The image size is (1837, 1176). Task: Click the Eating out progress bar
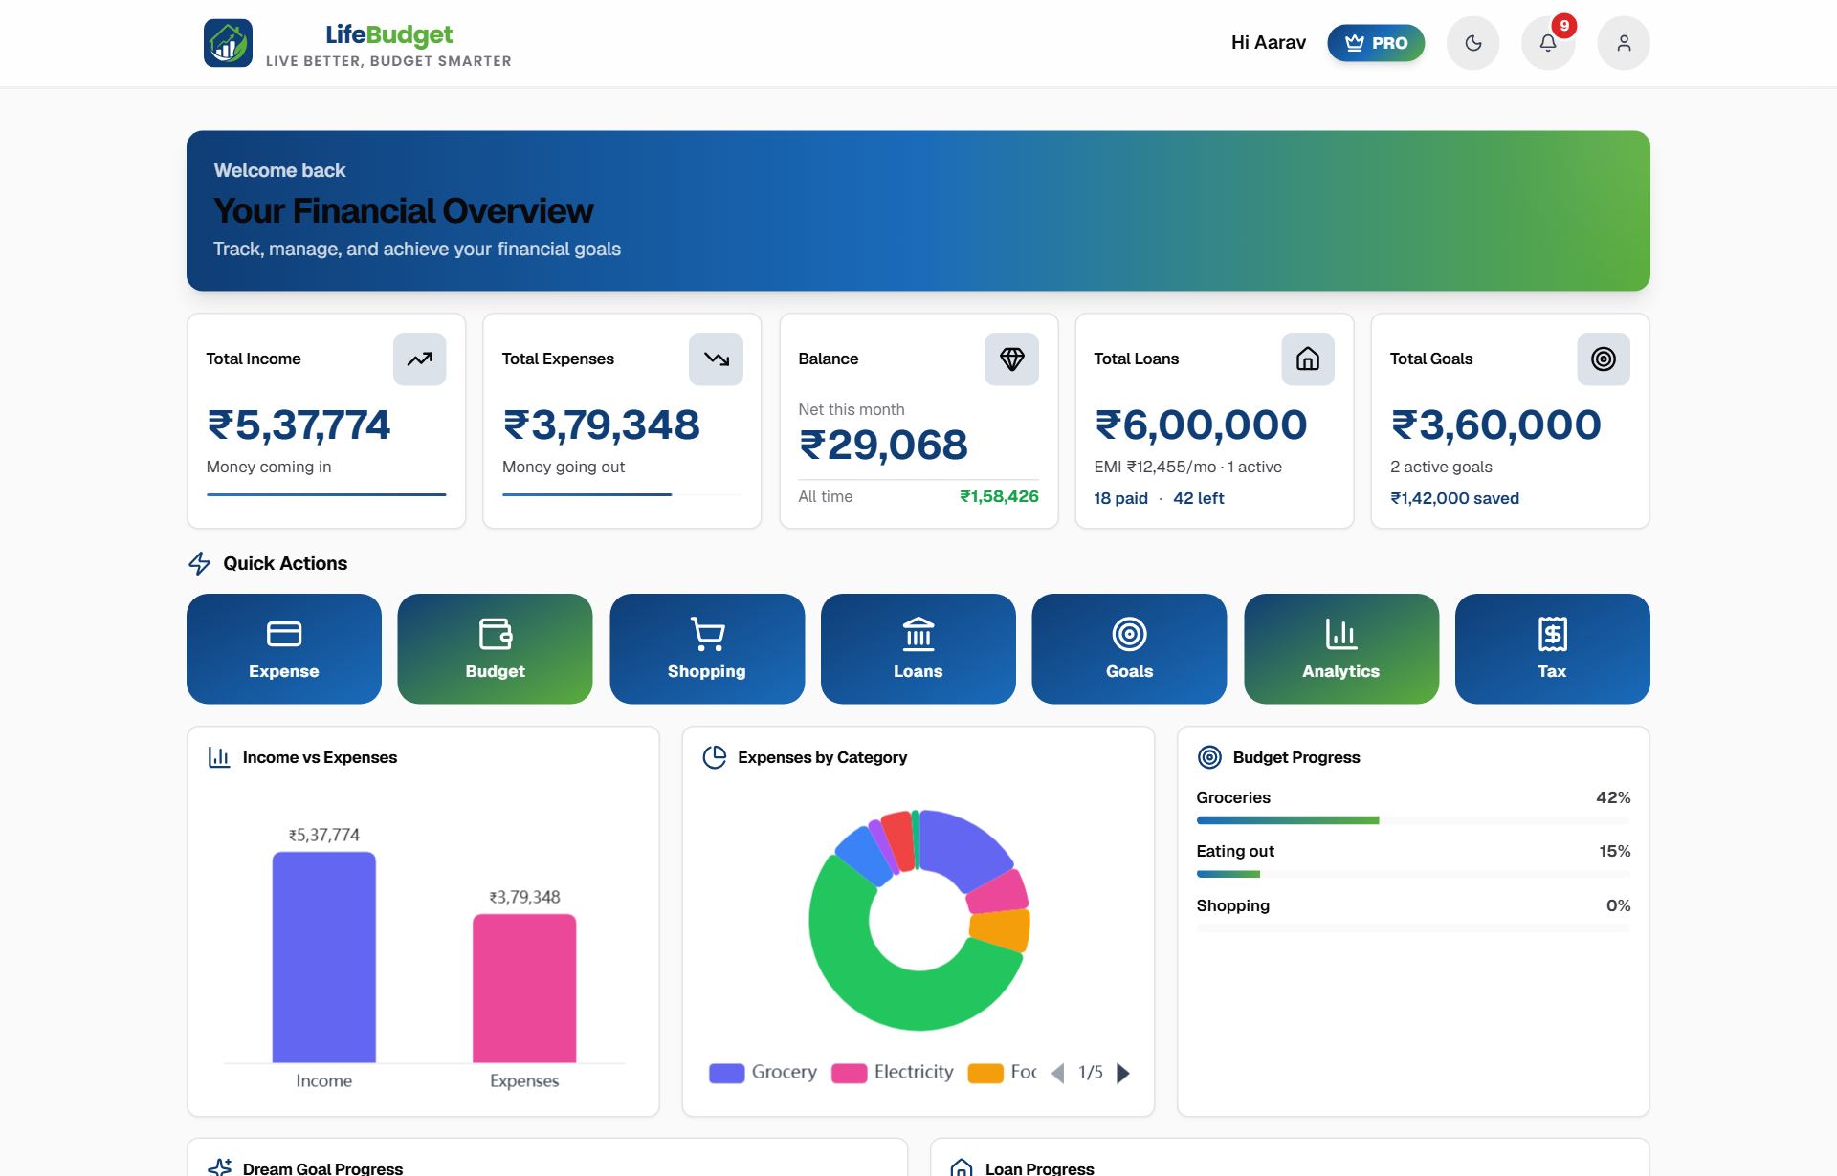(x=1413, y=874)
